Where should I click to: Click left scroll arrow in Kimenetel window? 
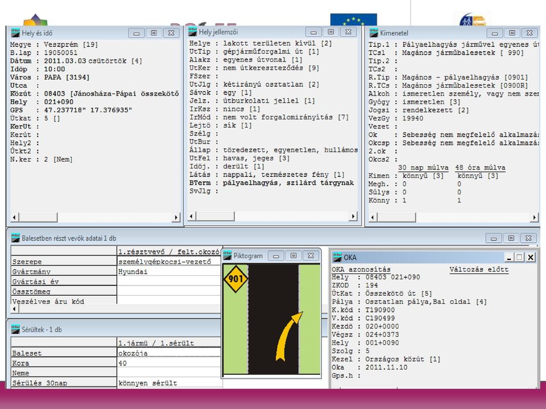(x=373, y=217)
